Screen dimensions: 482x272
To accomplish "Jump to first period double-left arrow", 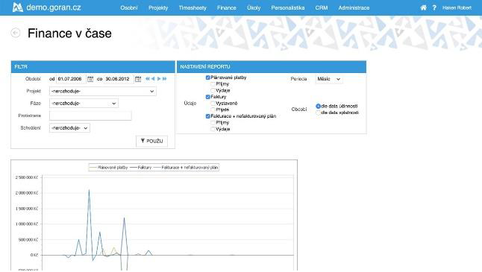I will [148, 79].
